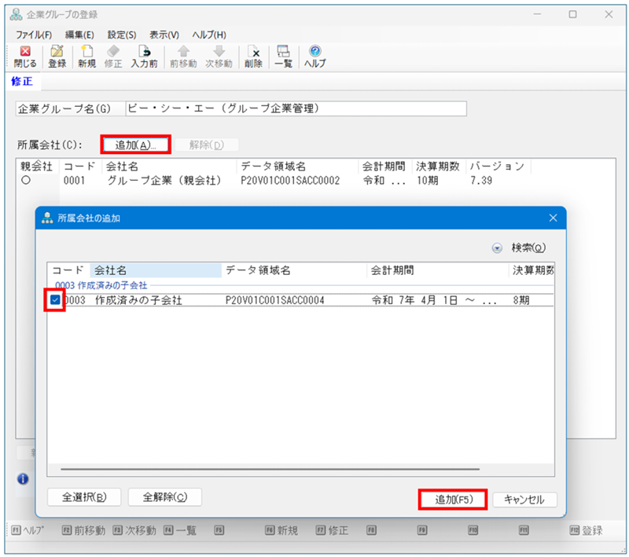Minimize the 企業グループの登録 window
This screenshot has width=629, height=557.
click(538, 14)
